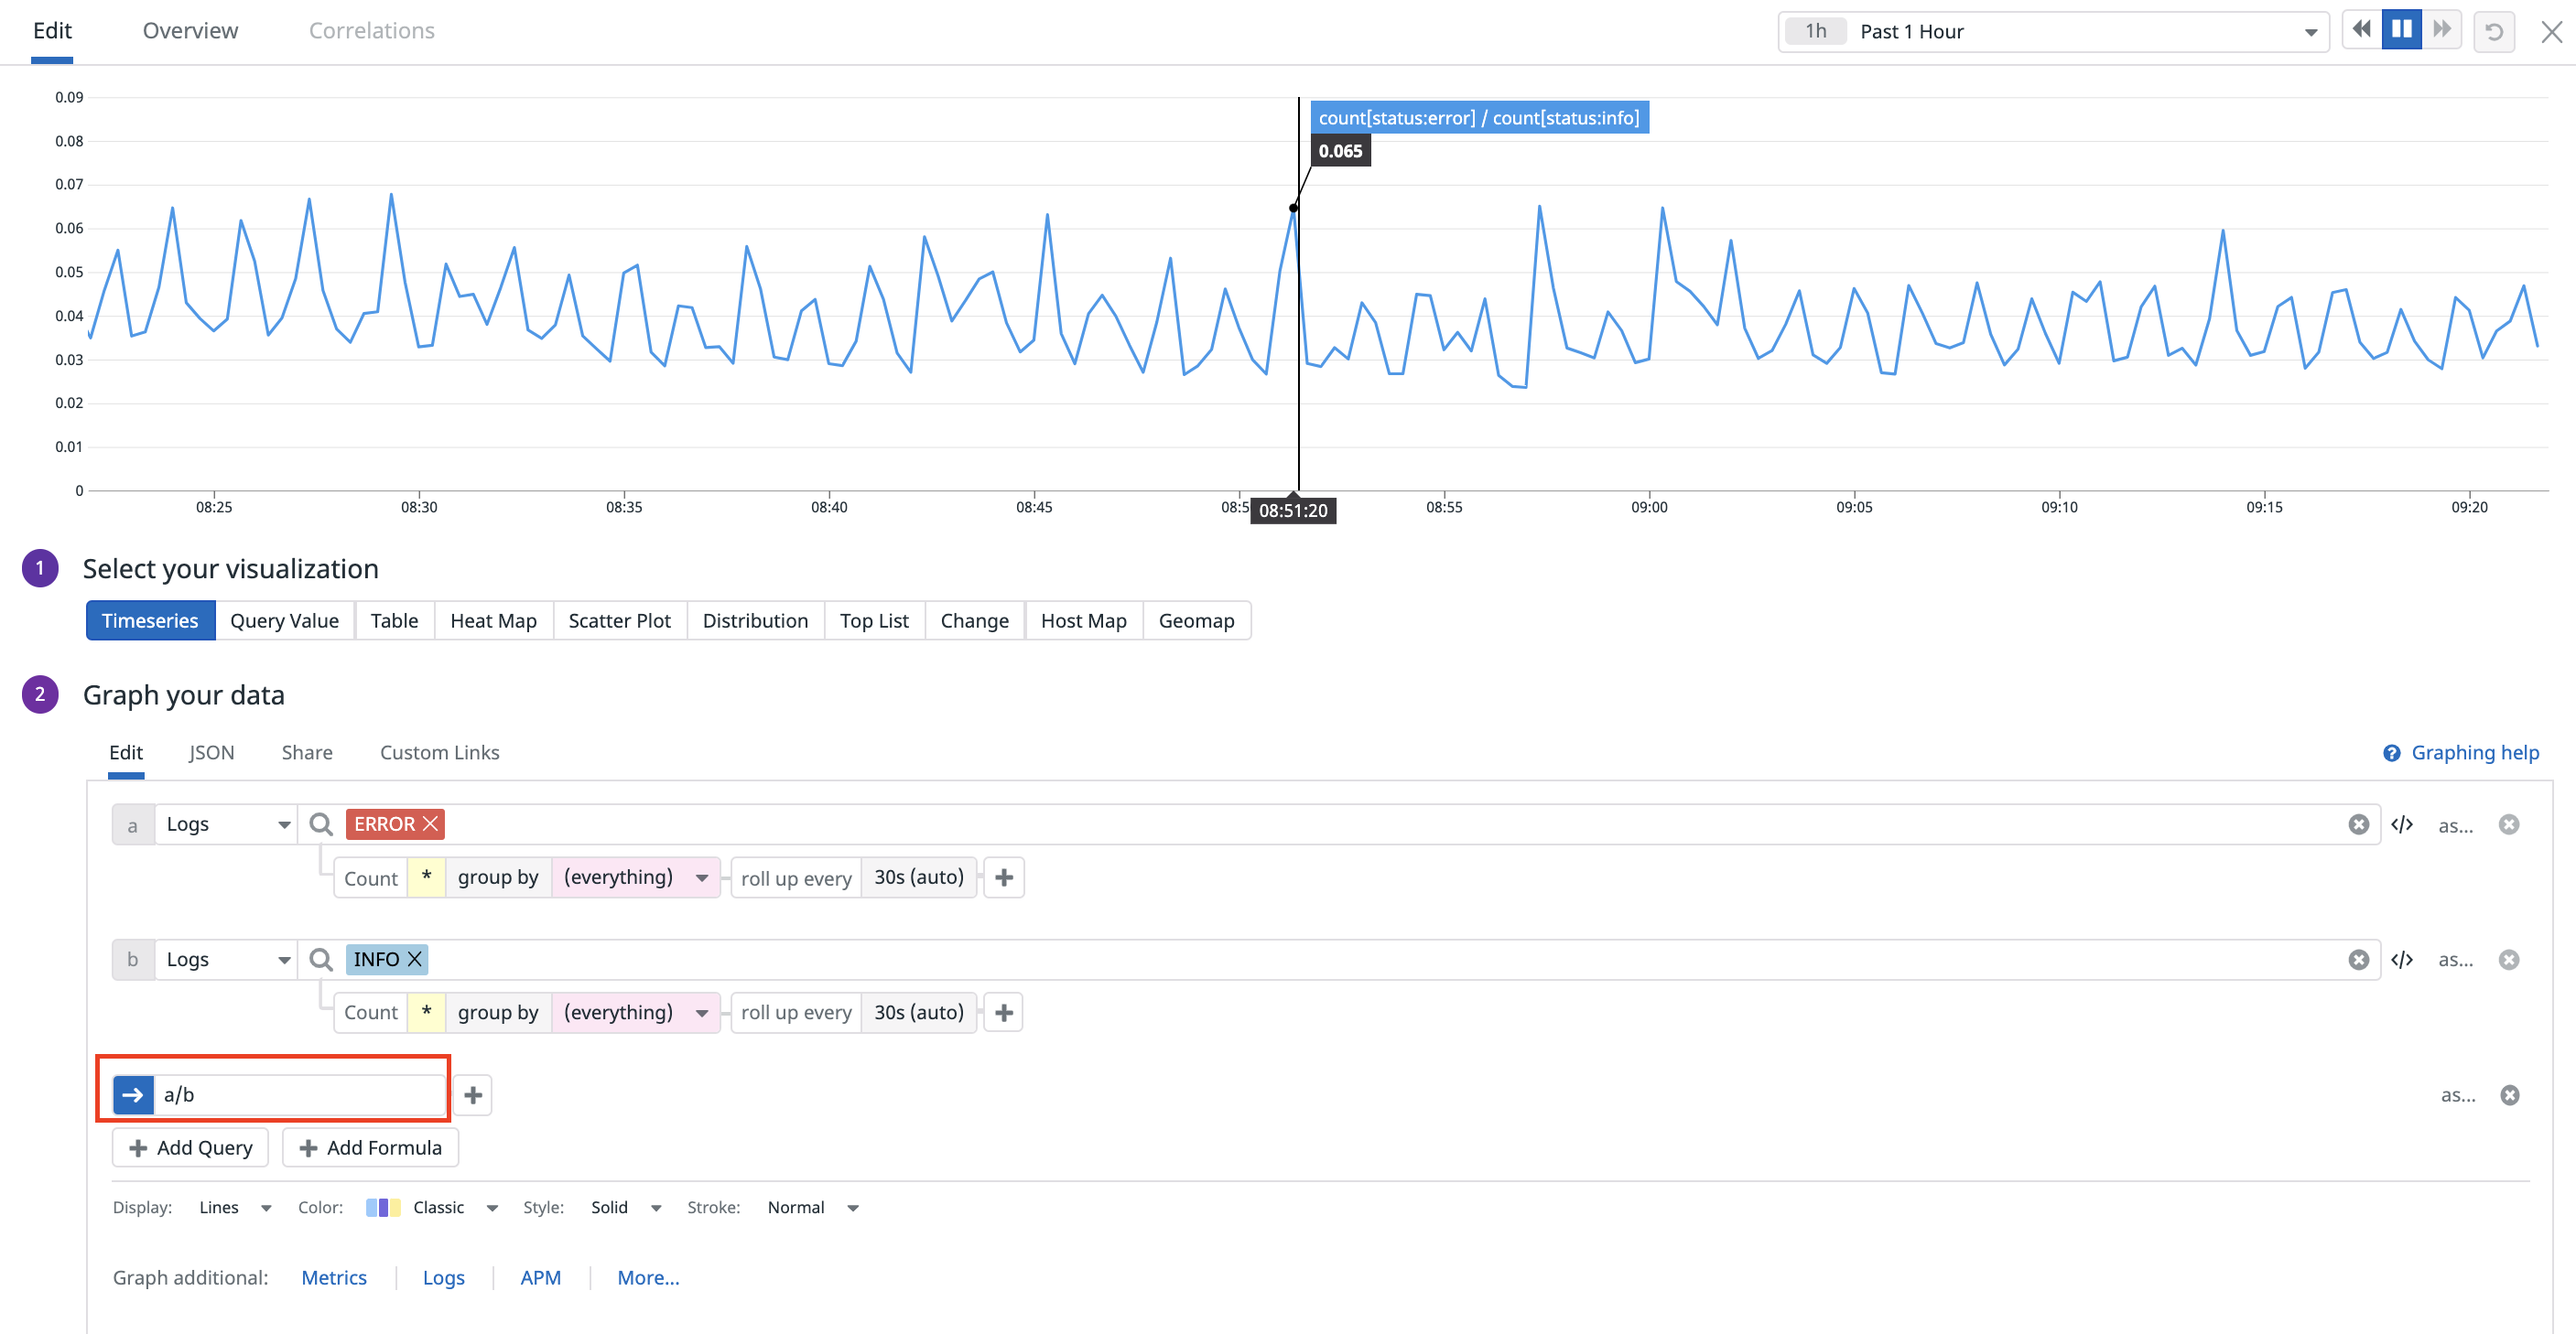This screenshot has height=1334, width=2576.
Task: Open query a group by (everything) dropdown
Action: point(636,877)
